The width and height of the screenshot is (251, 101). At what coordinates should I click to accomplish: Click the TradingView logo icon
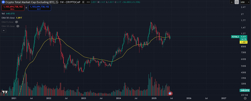(x=5, y=92)
